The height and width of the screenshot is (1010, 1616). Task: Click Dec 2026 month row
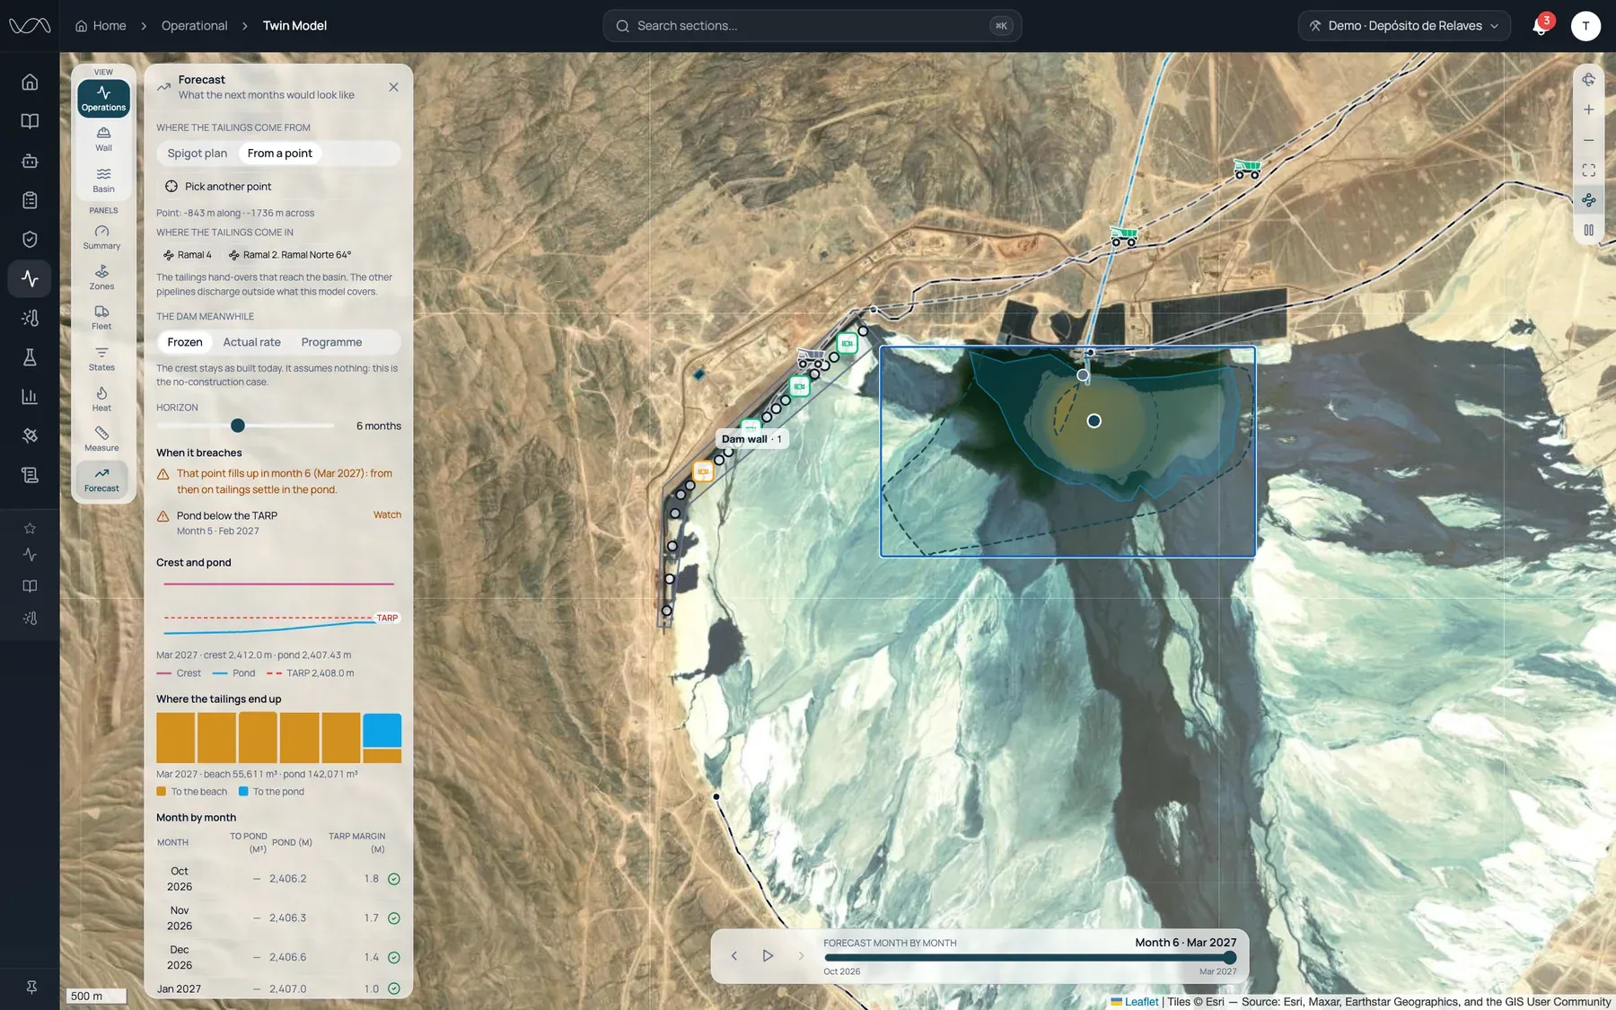coord(278,958)
